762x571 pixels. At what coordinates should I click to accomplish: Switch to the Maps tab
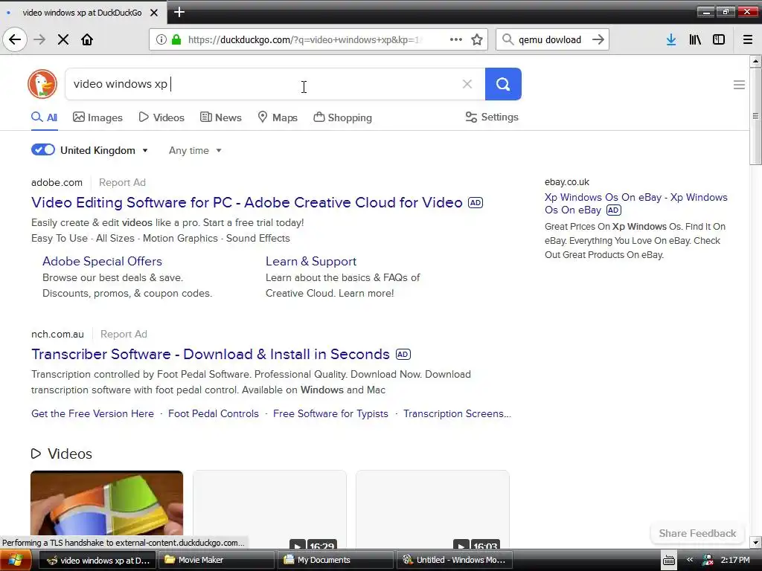point(278,117)
